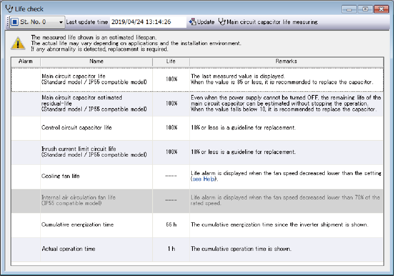Click the Cumulative energization time 66 h value
This screenshot has width=394, height=276.
(x=171, y=225)
